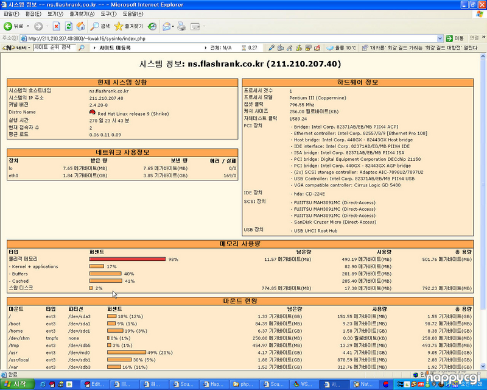Click the grayed-out Forward arrow button

38,26
